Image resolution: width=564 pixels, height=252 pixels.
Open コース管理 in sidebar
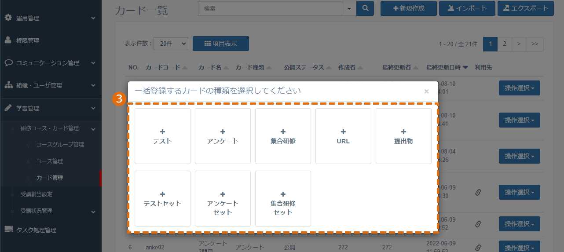pyautogui.click(x=49, y=161)
